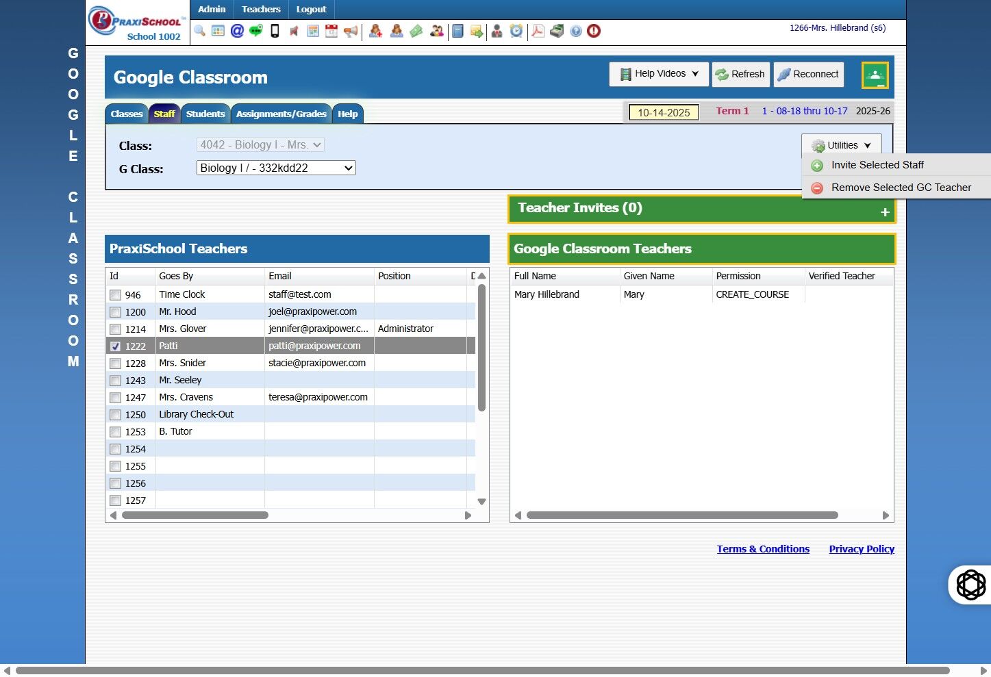Click the staff list scroll down arrow

481,502
